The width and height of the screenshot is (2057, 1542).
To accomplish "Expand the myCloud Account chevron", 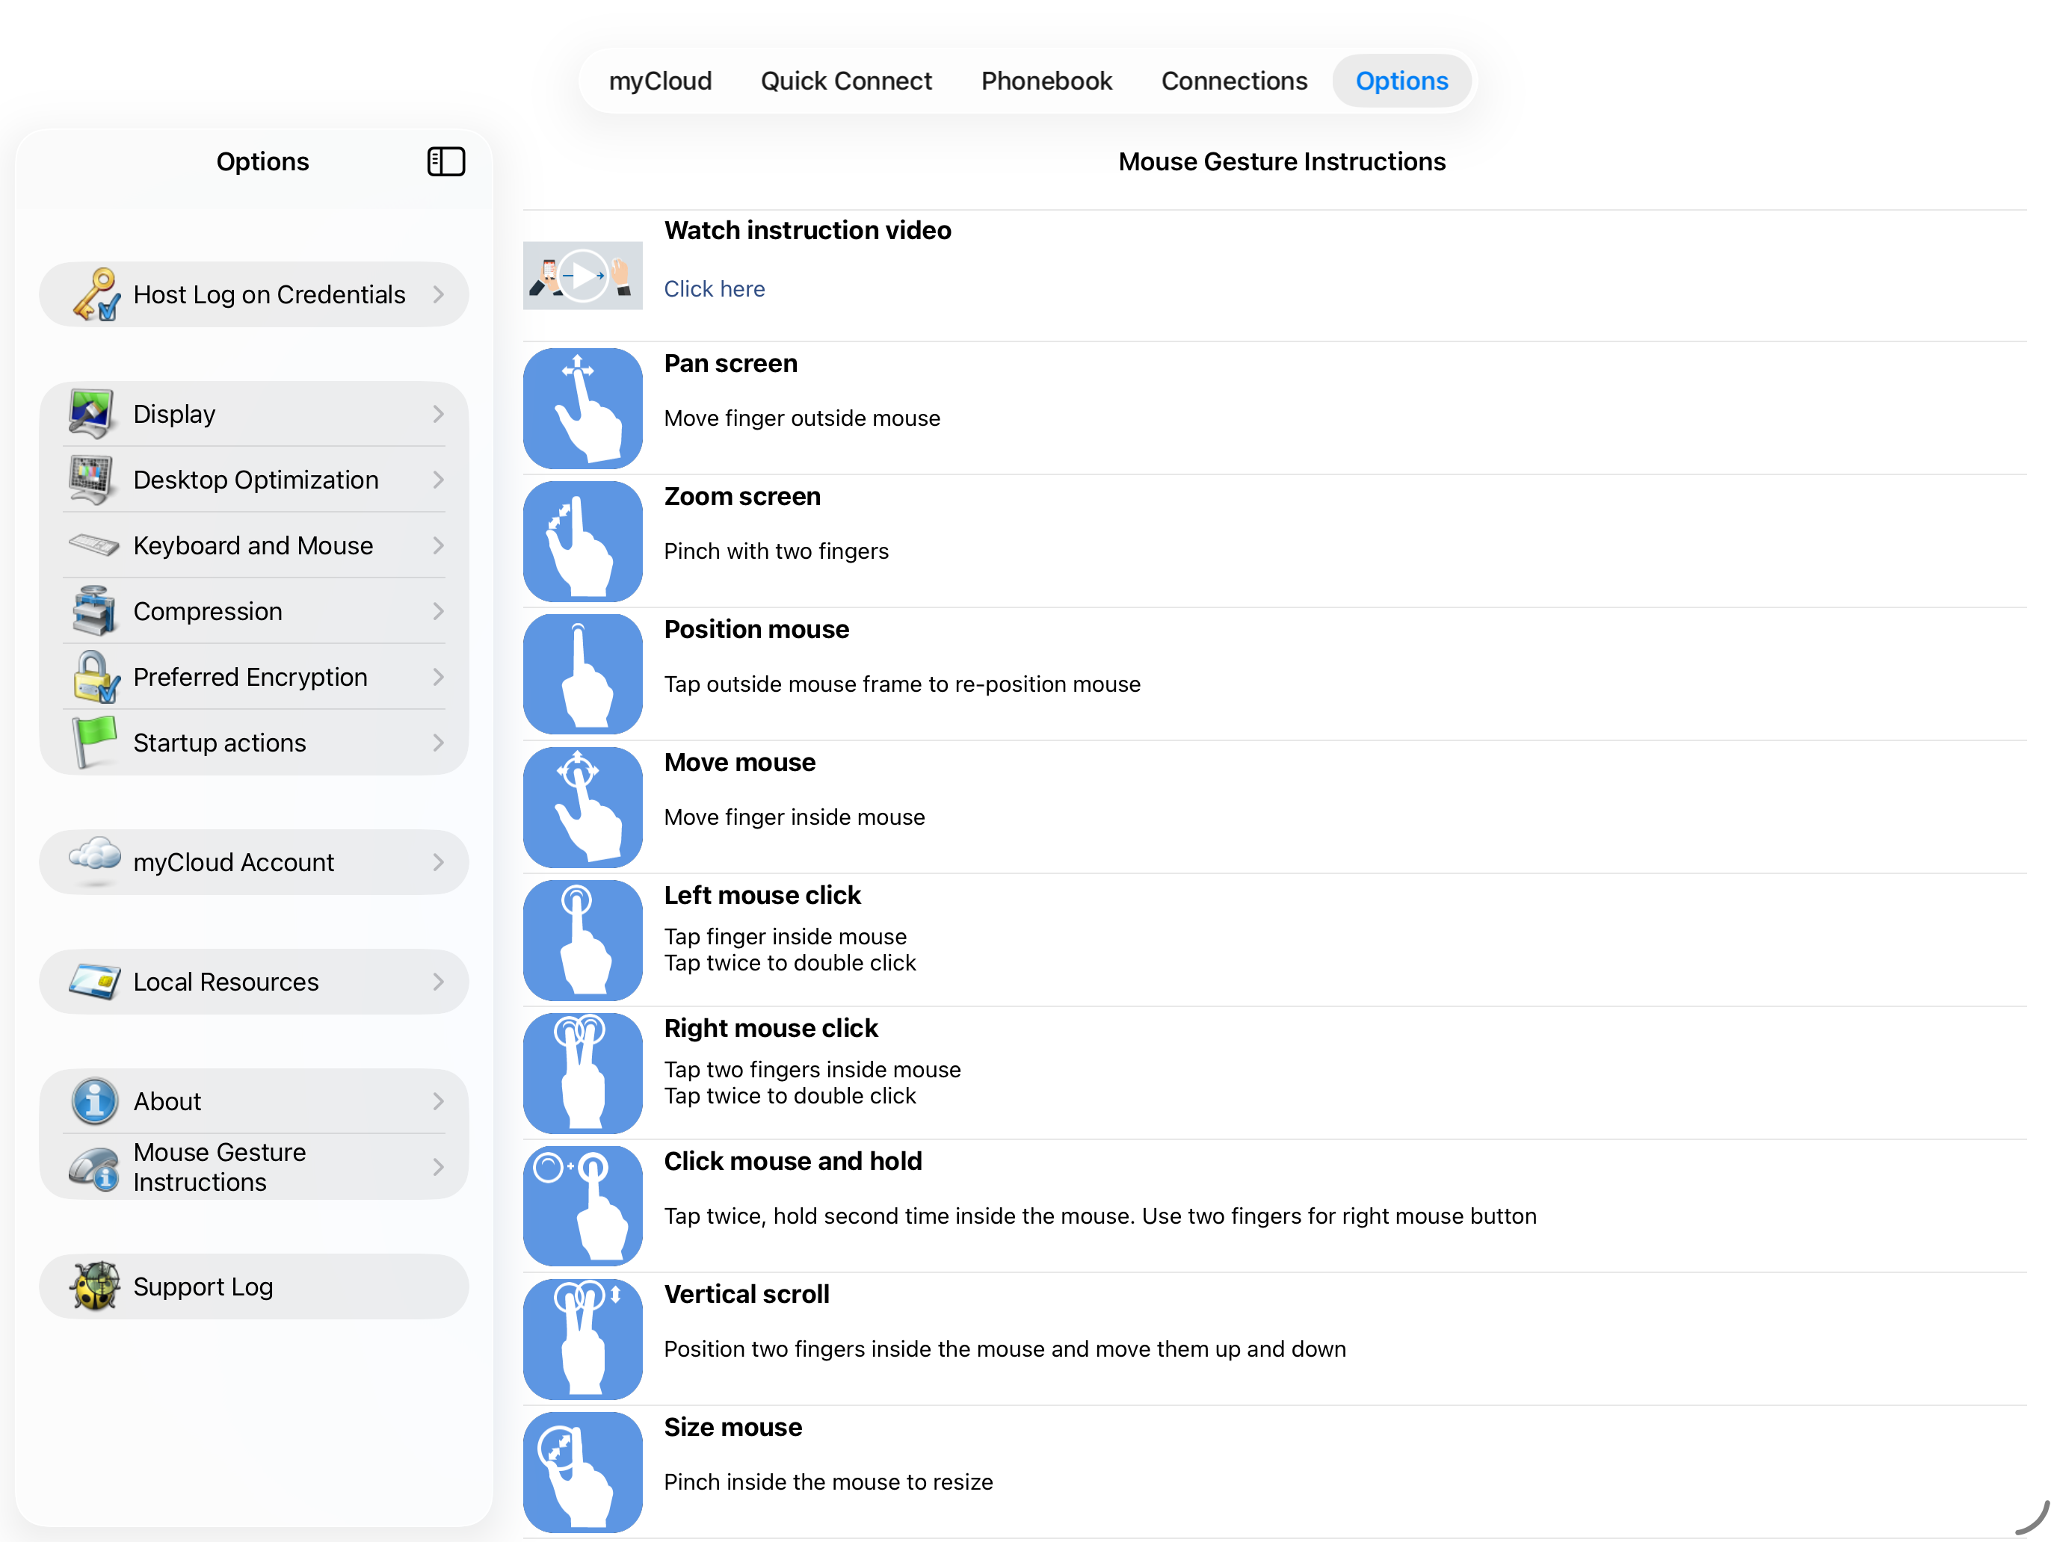I will [439, 861].
